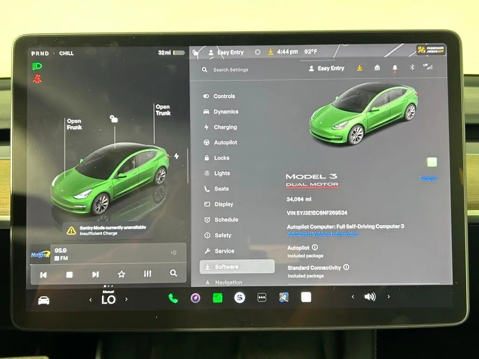479x359 pixels.
Task: Tap Open Trunk on the car view
Action: 163,110
